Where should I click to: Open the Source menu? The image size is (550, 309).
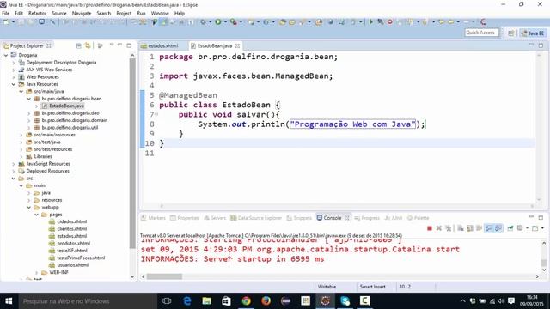pos(59,14)
